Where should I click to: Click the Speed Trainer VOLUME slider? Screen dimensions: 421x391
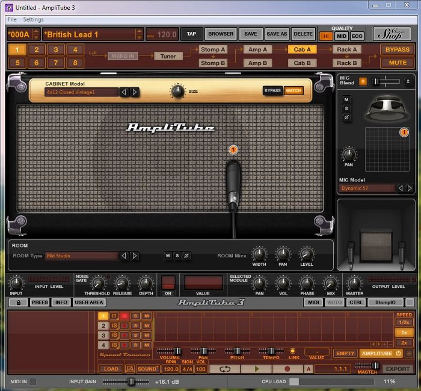170,351
